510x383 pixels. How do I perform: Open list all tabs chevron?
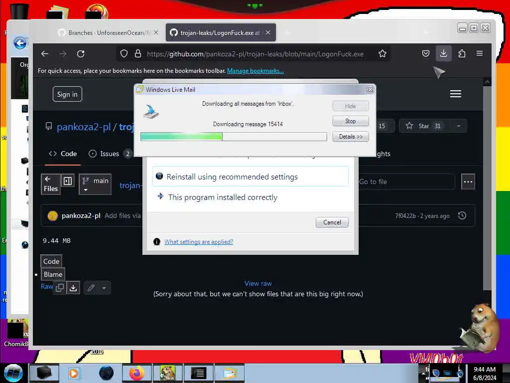coord(426,32)
